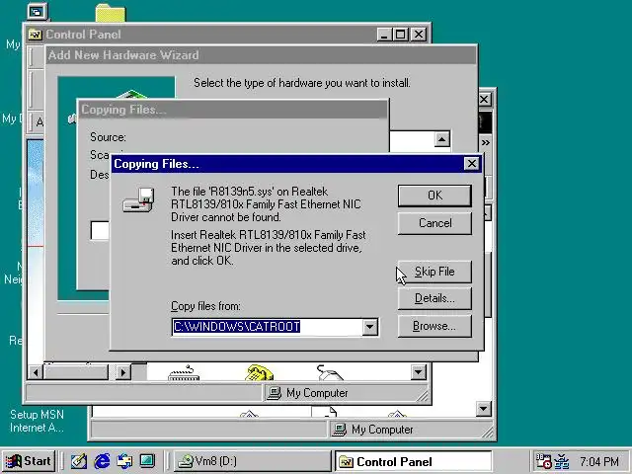
Task: Close the rear window behind Control Panel
Action: [484, 99]
